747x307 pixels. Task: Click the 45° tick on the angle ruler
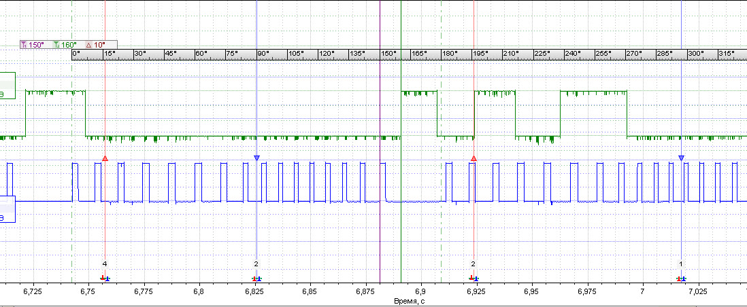point(171,54)
